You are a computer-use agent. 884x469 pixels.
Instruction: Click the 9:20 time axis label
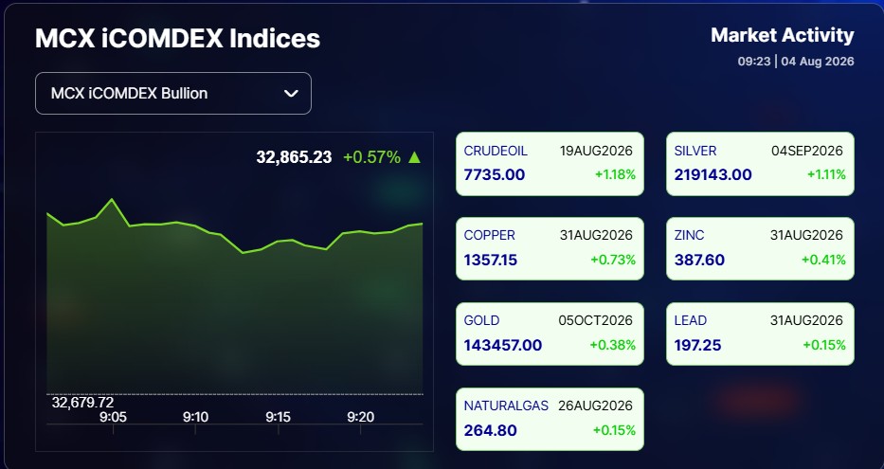coord(360,417)
